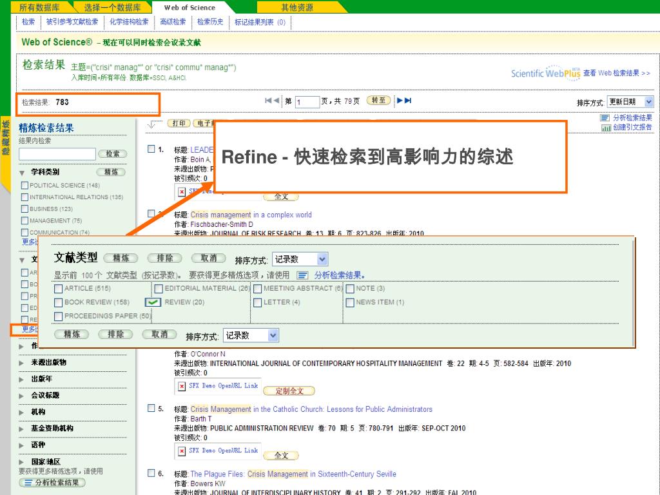Open the 检索历史 menu item
This screenshot has height=495, width=660.
(210, 22)
